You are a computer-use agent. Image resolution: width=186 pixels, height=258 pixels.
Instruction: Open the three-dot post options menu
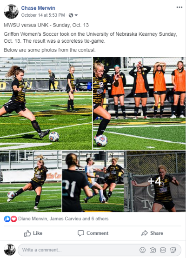click(179, 7)
